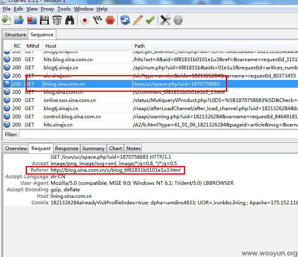Open the Tools menu
This screenshot has height=257, width=298.
coord(64,9)
